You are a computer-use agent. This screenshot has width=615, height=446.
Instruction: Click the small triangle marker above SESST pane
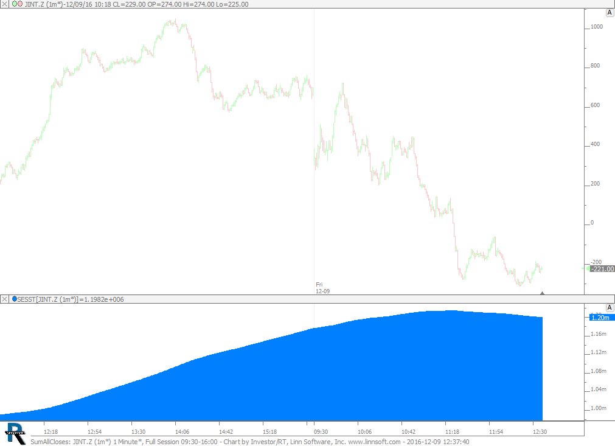point(542,293)
